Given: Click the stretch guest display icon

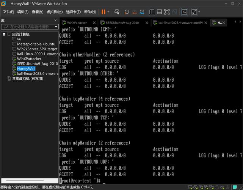Looking at the screenshot, I should click(x=194, y=12).
